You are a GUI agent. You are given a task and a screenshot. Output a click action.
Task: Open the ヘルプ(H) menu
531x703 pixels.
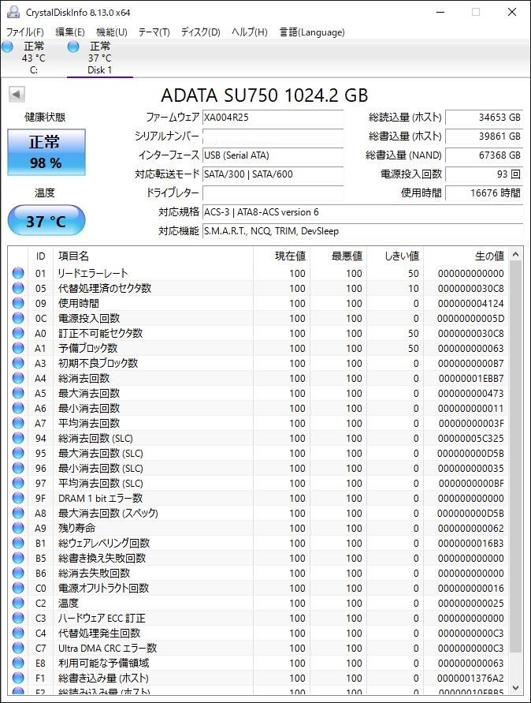click(x=250, y=32)
